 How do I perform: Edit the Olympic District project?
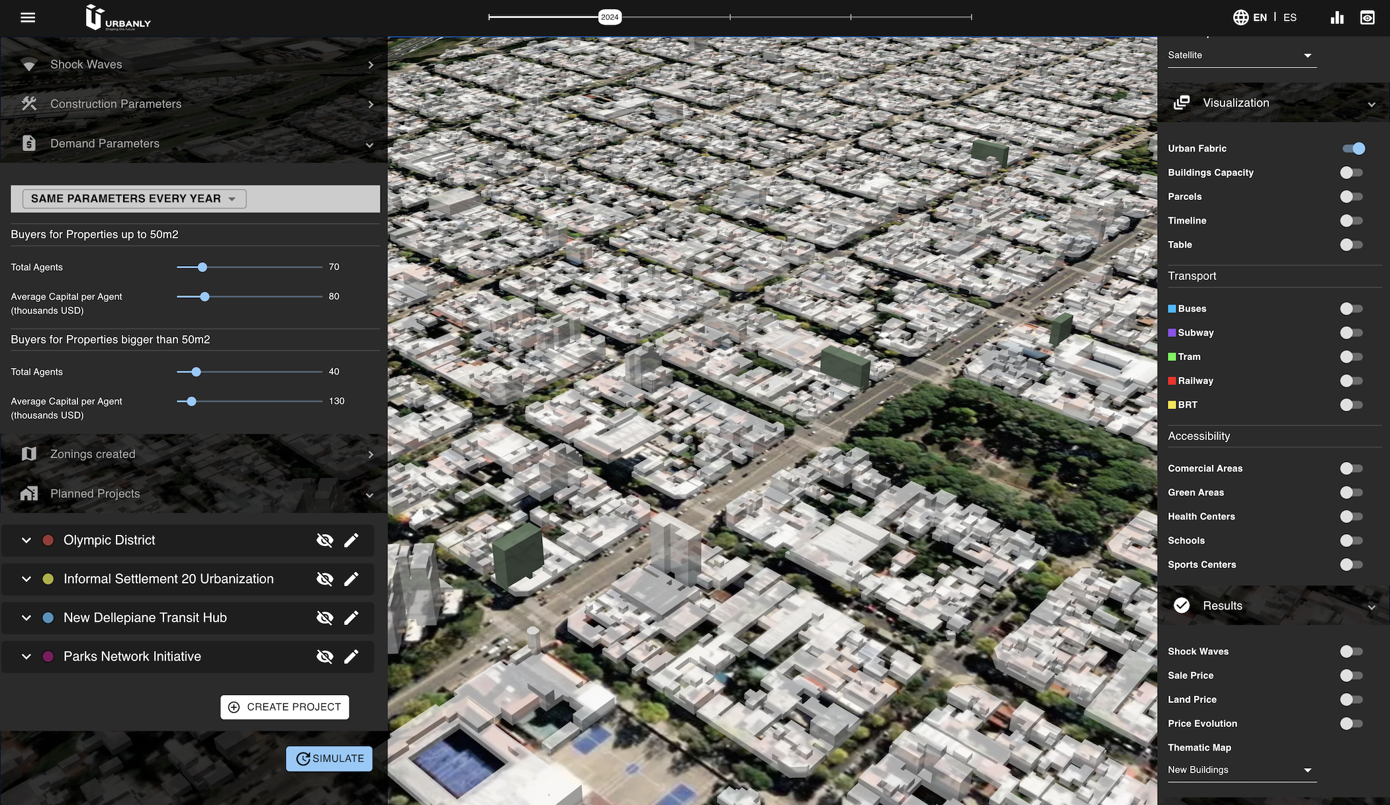[x=351, y=540]
